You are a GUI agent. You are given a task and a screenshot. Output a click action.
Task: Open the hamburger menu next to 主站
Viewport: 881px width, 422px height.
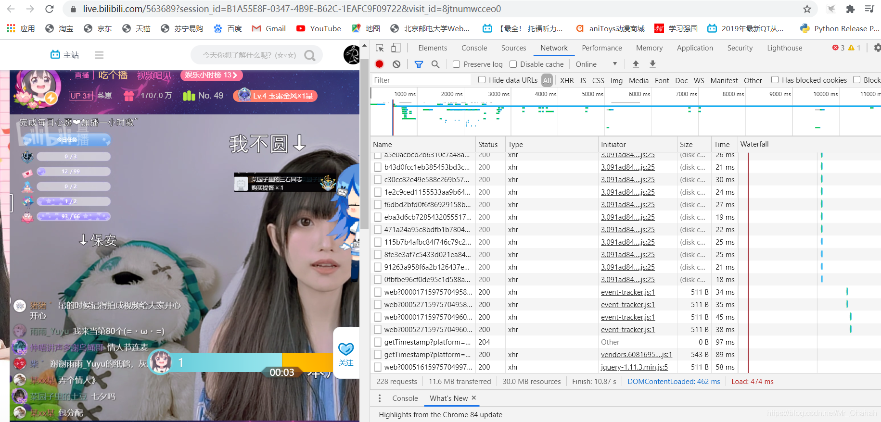tap(99, 55)
